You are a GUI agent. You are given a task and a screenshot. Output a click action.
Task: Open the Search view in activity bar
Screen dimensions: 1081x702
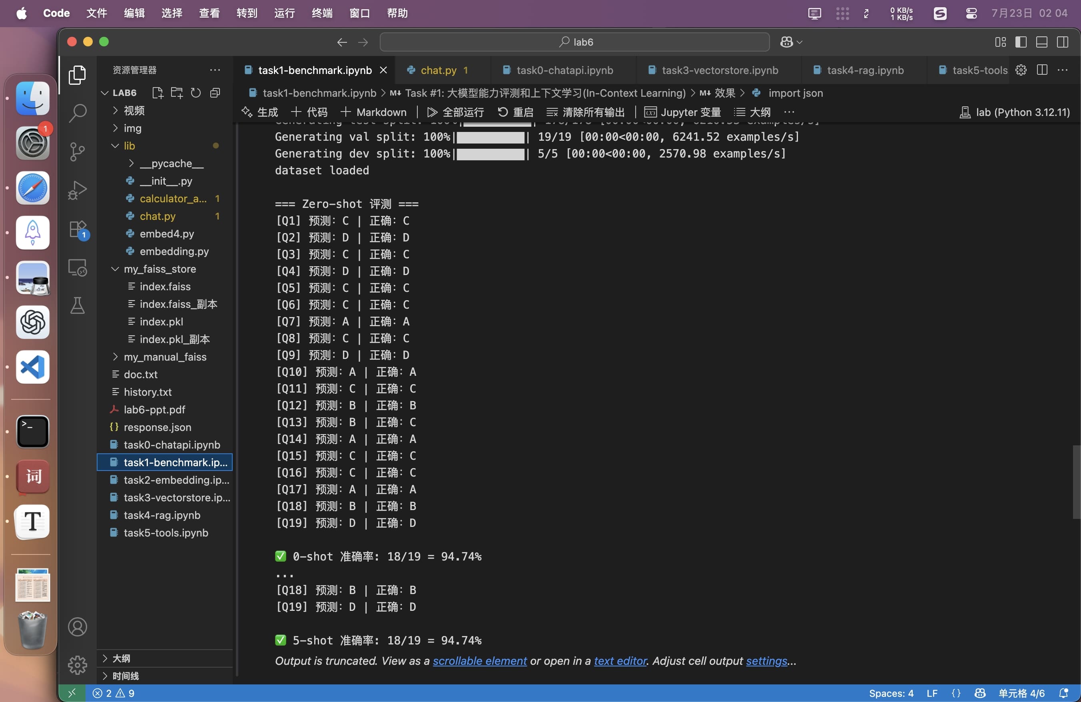(x=77, y=113)
